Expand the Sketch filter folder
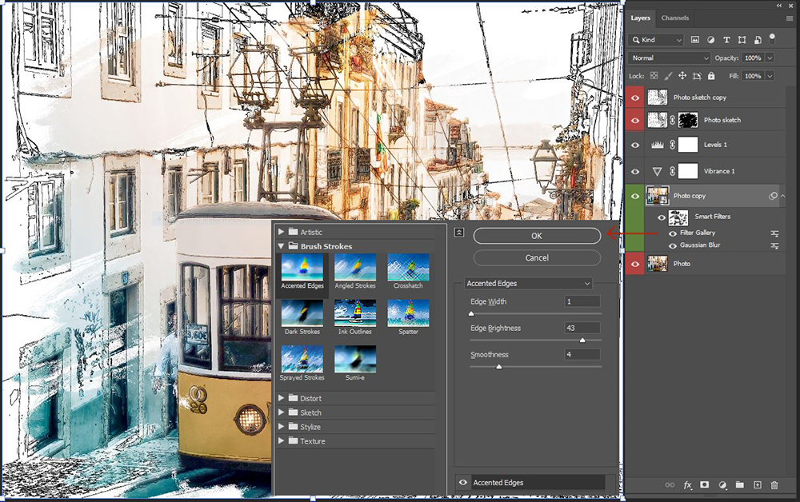 (x=281, y=412)
